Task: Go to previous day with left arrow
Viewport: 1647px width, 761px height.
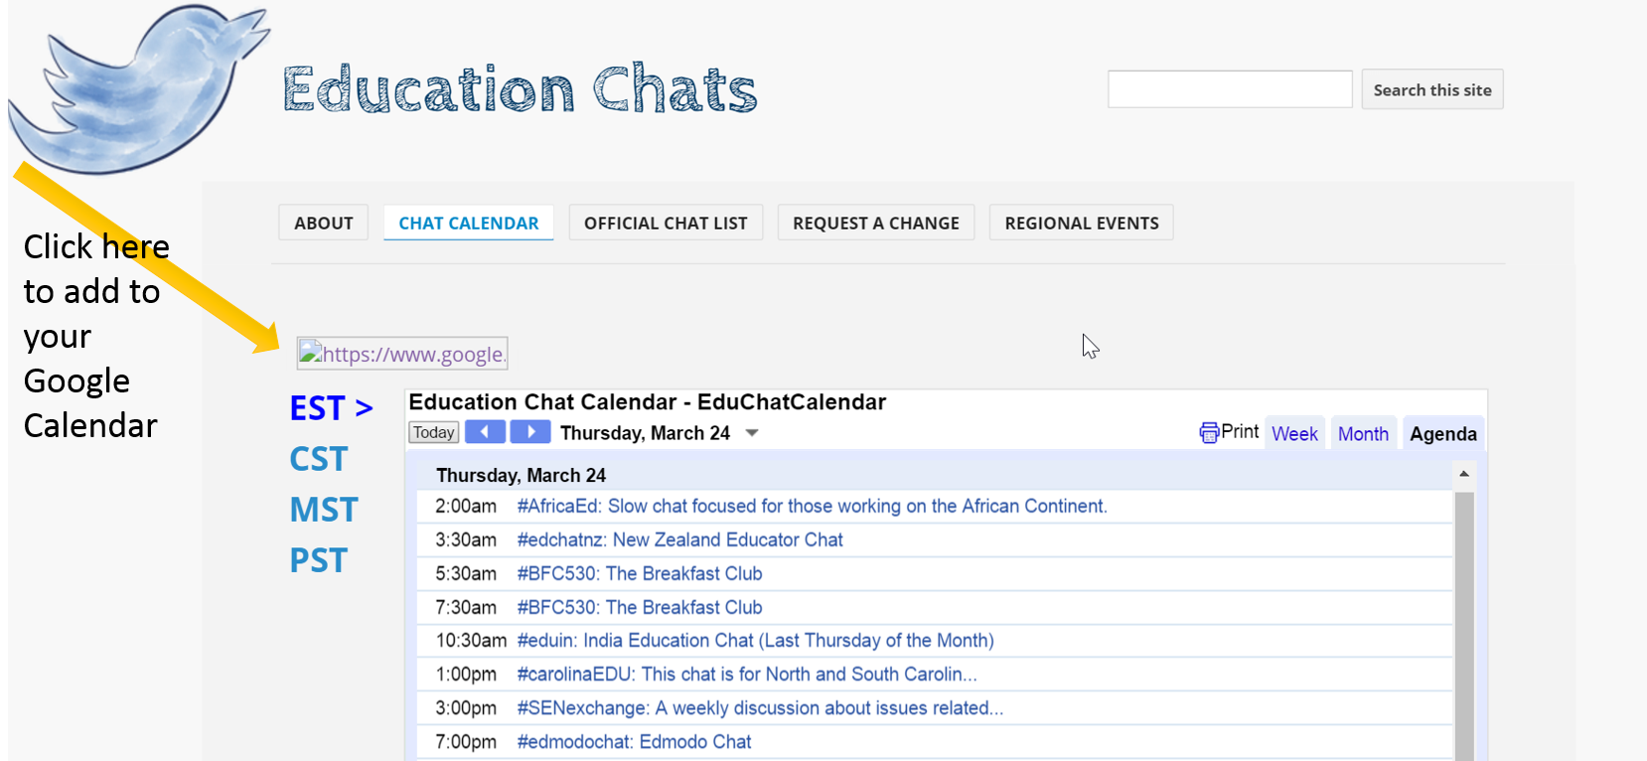Action: [485, 432]
